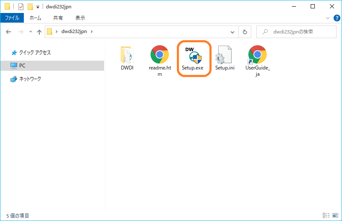
Task: Click the Back navigation arrow
Action: 8,32
